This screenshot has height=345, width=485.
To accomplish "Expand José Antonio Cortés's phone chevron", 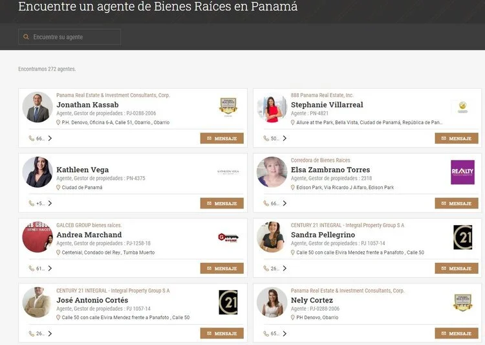I will (x=50, y=333).
